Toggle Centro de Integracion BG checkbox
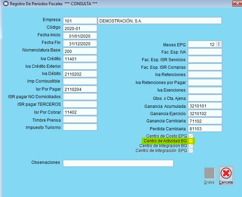The height and width of the screenshot is (197, 242). [x=191, y=146]
